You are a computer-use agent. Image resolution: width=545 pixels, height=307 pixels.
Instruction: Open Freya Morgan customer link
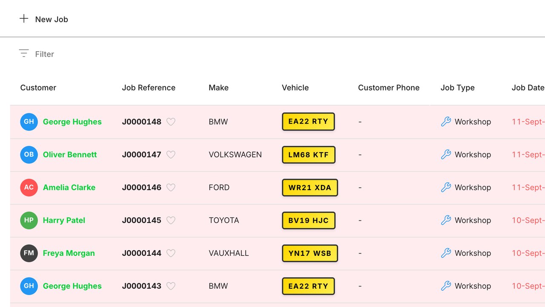69,253
